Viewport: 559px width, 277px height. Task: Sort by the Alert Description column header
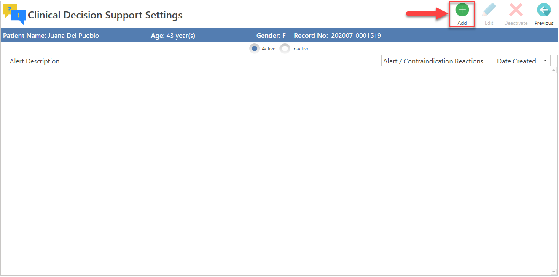(194, 61)
